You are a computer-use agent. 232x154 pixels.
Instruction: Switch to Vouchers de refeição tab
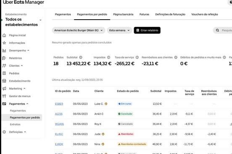point(205,14)
